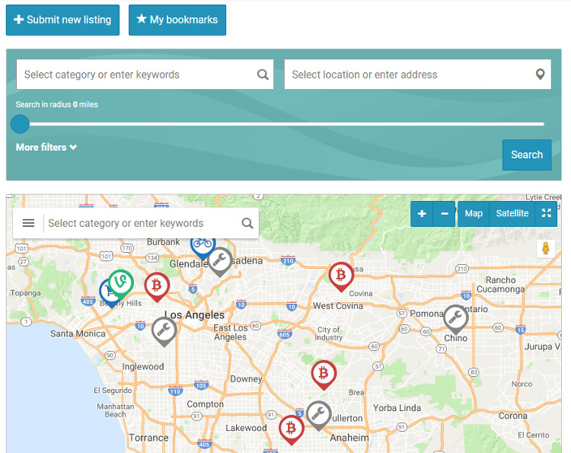The image size is (571, 453).
Task: Select the gray wrench marker near Chino
Action: click(x=456, y=319)
